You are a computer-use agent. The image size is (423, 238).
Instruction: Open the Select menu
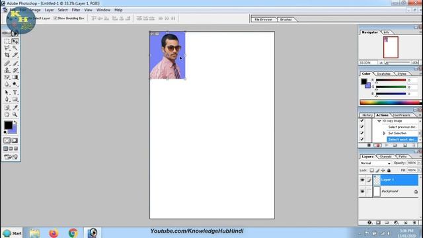click(63, 10)
